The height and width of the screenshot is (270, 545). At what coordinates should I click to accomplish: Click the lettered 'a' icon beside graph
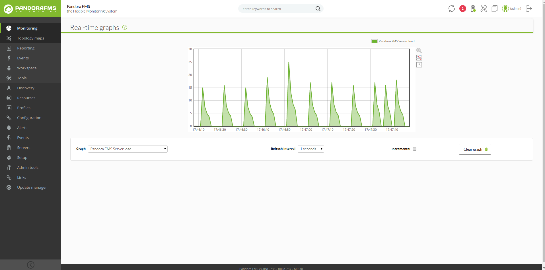(x=419, y=65)
